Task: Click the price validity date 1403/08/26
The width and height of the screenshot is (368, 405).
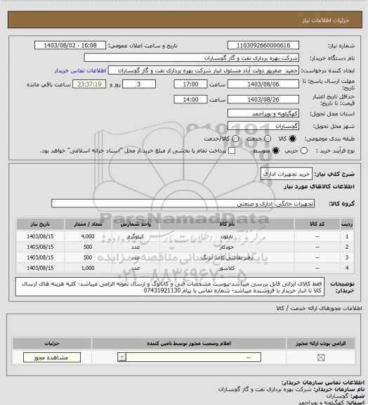Action: (x=263, y=99)
